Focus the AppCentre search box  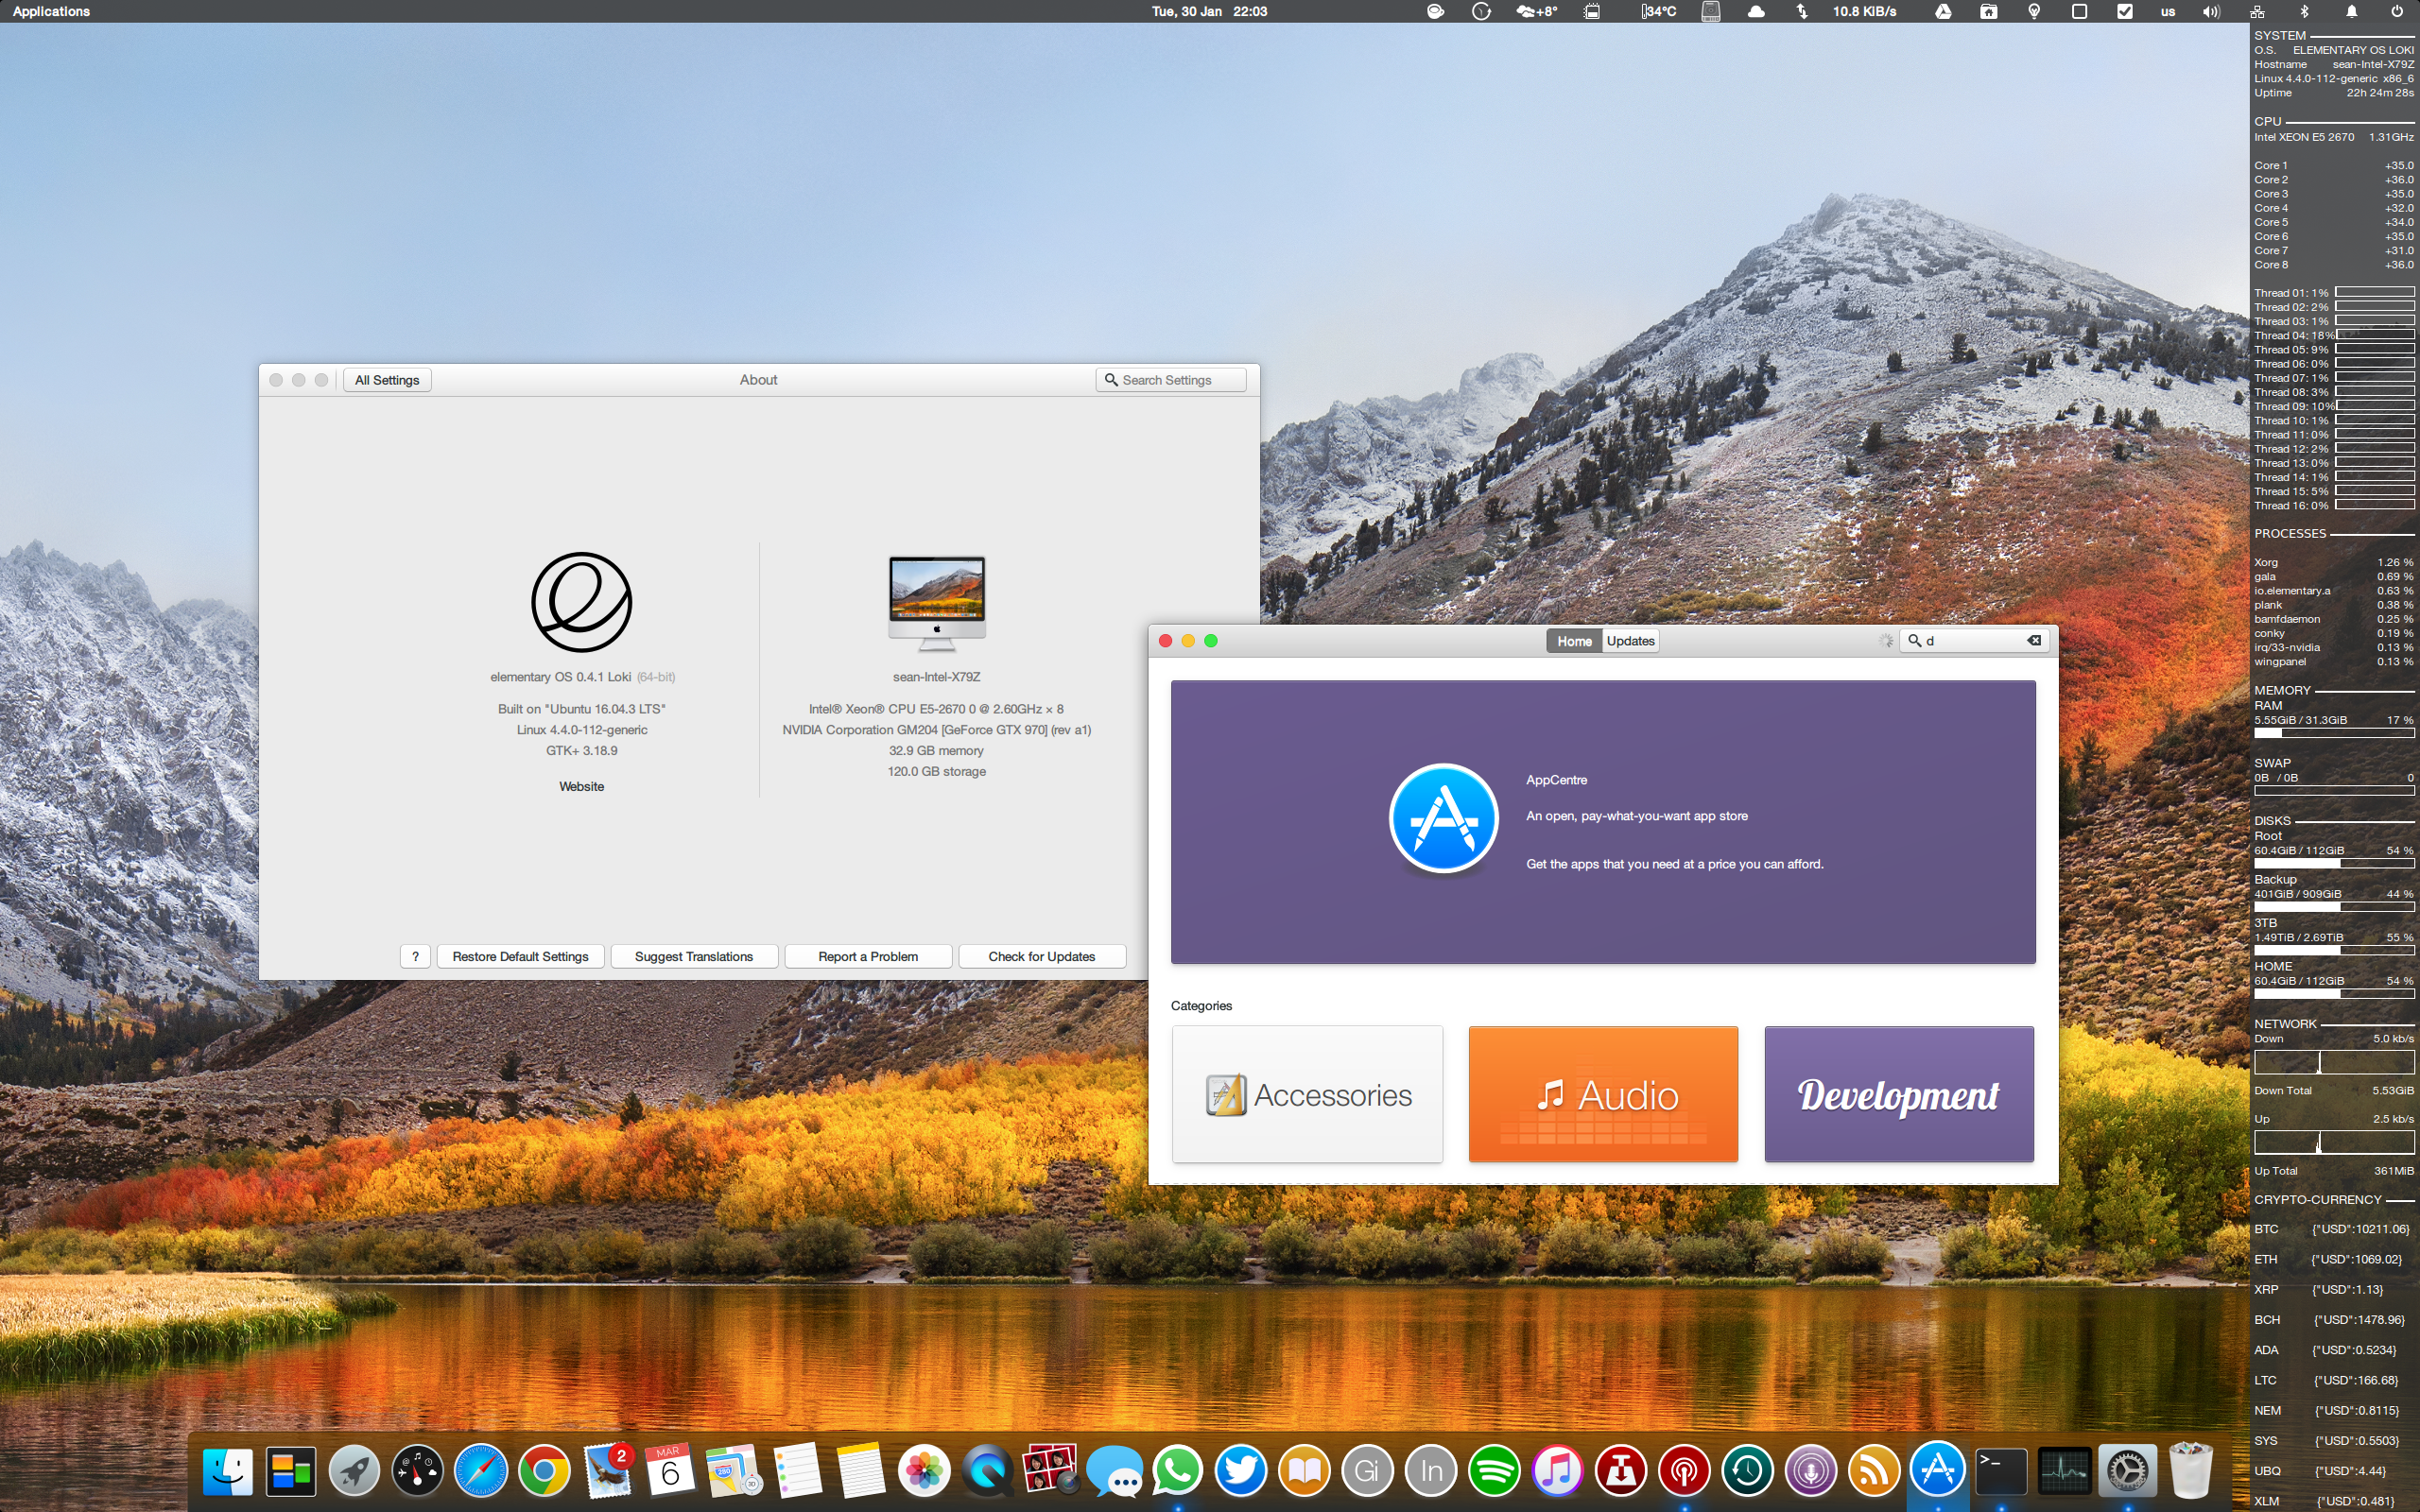click(1974, 640)
